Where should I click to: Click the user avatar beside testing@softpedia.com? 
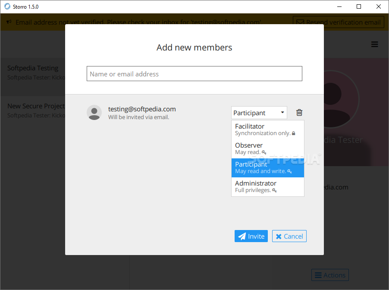coord(94,113)
